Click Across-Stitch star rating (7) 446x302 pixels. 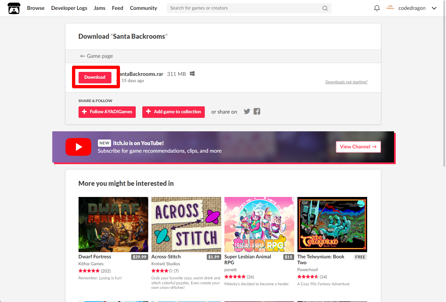(x=165, y=271)
